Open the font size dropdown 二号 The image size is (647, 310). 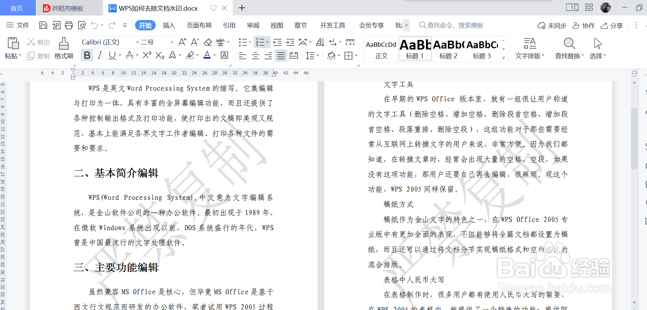click(x=172, y=42)
